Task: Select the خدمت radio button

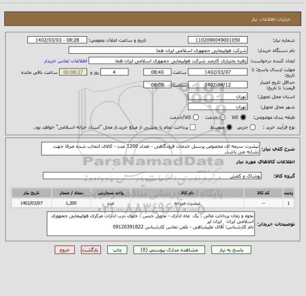Action: tap(223, 117)
